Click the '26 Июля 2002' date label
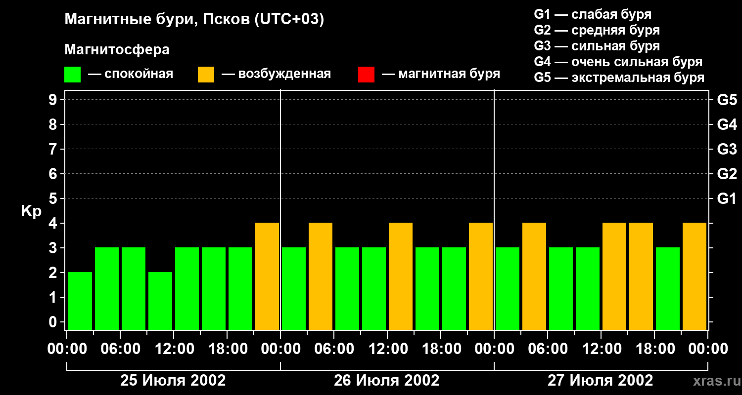742x395 pixels. tap(387, 381)
